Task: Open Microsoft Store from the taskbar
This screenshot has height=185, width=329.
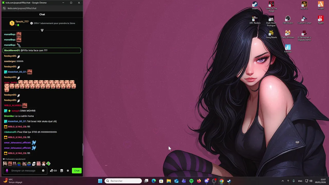Action: [161, 181]
